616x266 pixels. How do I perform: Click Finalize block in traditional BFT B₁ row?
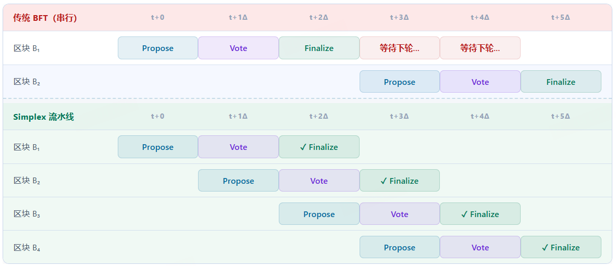pyautogui.click(x=319, y=48)
